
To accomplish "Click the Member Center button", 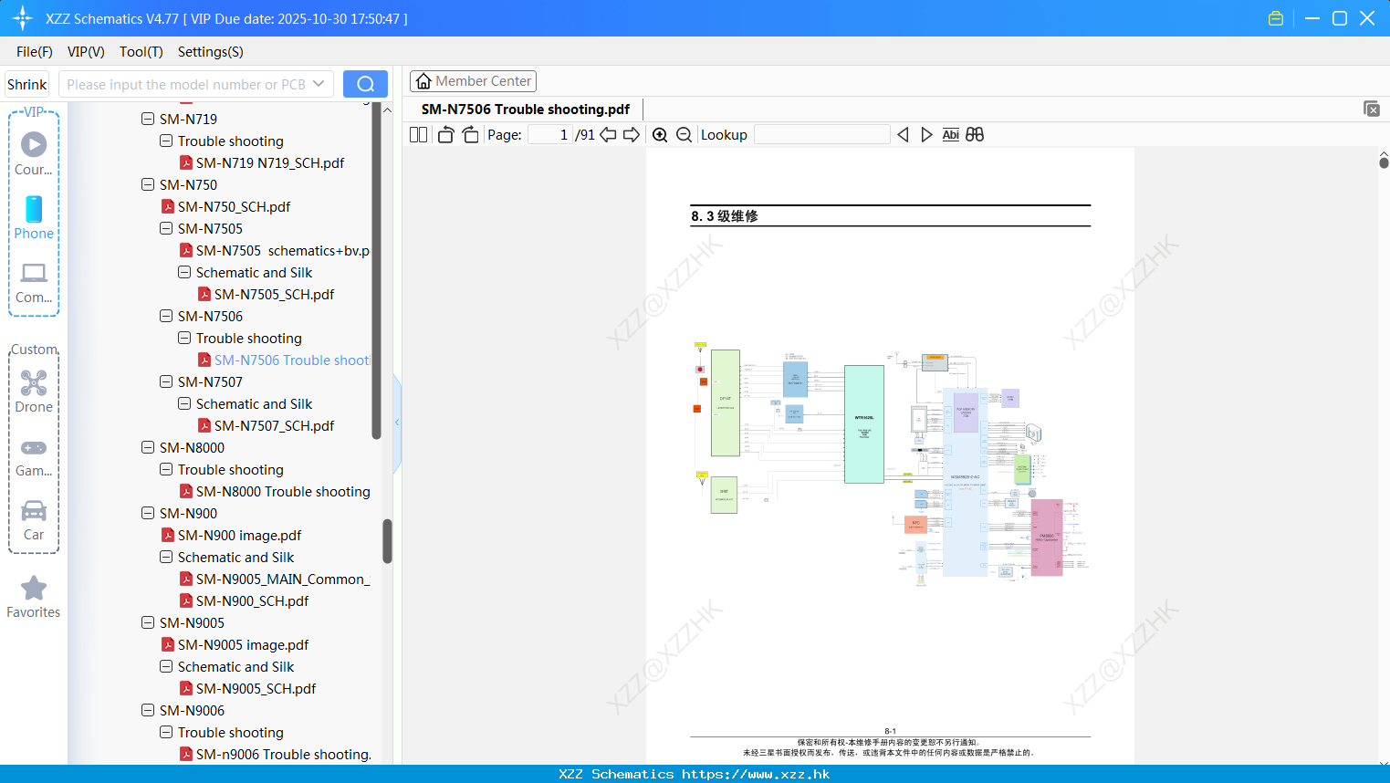I will coord(473,81).
